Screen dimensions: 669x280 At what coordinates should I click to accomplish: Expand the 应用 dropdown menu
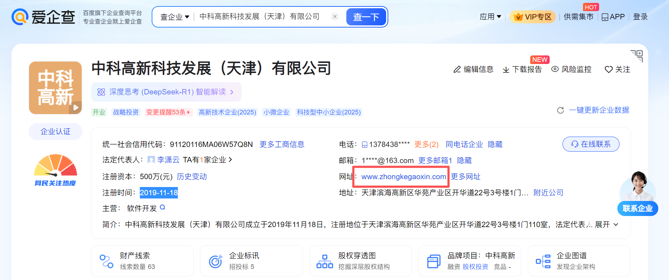coord(490,17)
